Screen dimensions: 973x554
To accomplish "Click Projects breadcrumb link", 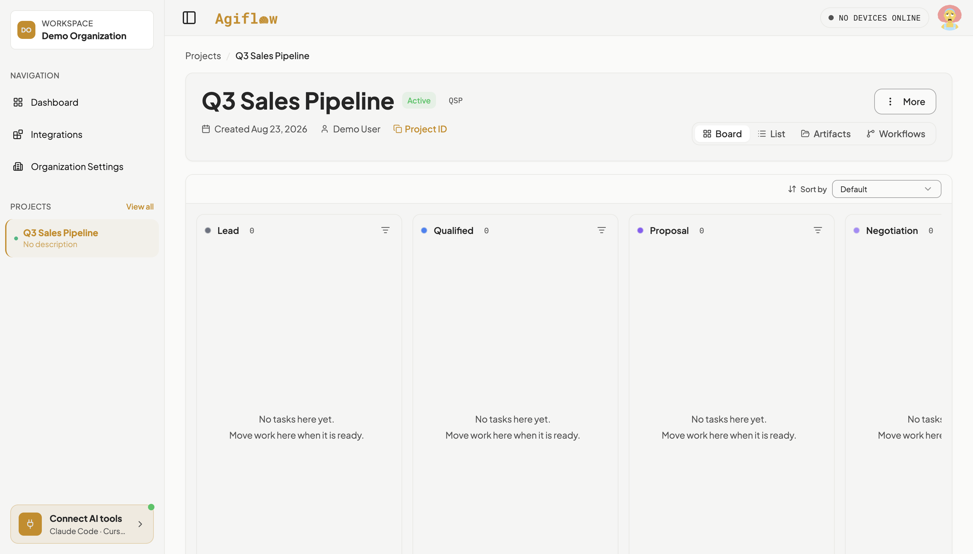I will pos(203,56).
